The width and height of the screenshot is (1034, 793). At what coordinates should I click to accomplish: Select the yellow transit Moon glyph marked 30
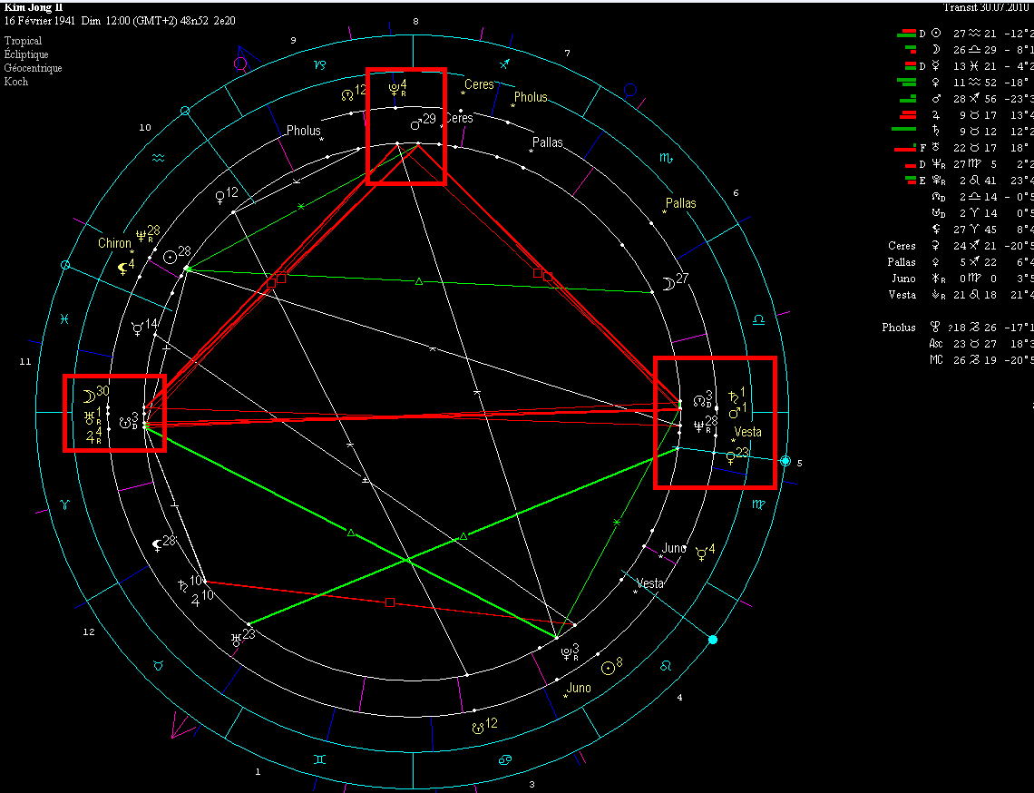(89, 395)
